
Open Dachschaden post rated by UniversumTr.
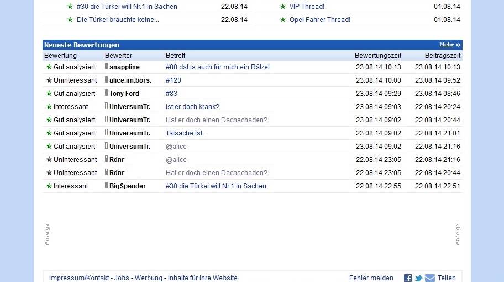[x=217, y=120]
